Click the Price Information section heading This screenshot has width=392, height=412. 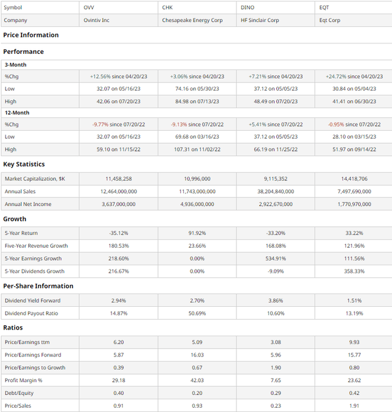pos(31,35)
